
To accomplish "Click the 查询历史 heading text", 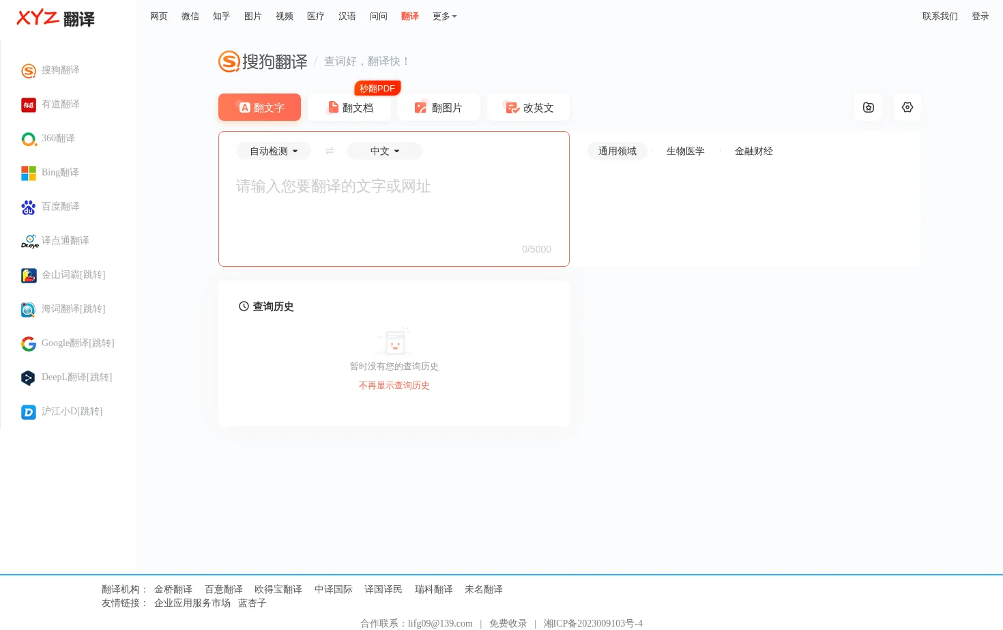I will (x=274, y=306).
